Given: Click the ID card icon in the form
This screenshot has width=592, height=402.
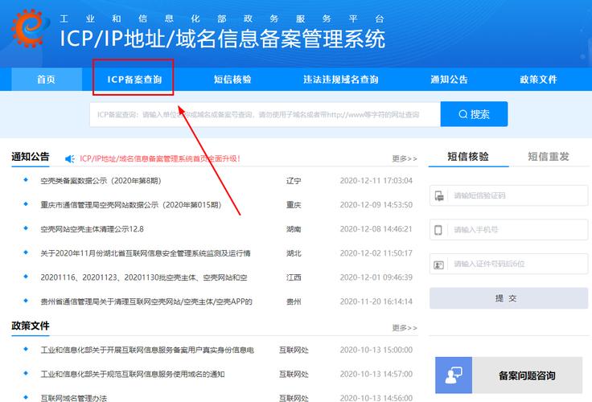Looking at the screenshot, I should click(x=438, y=265).
